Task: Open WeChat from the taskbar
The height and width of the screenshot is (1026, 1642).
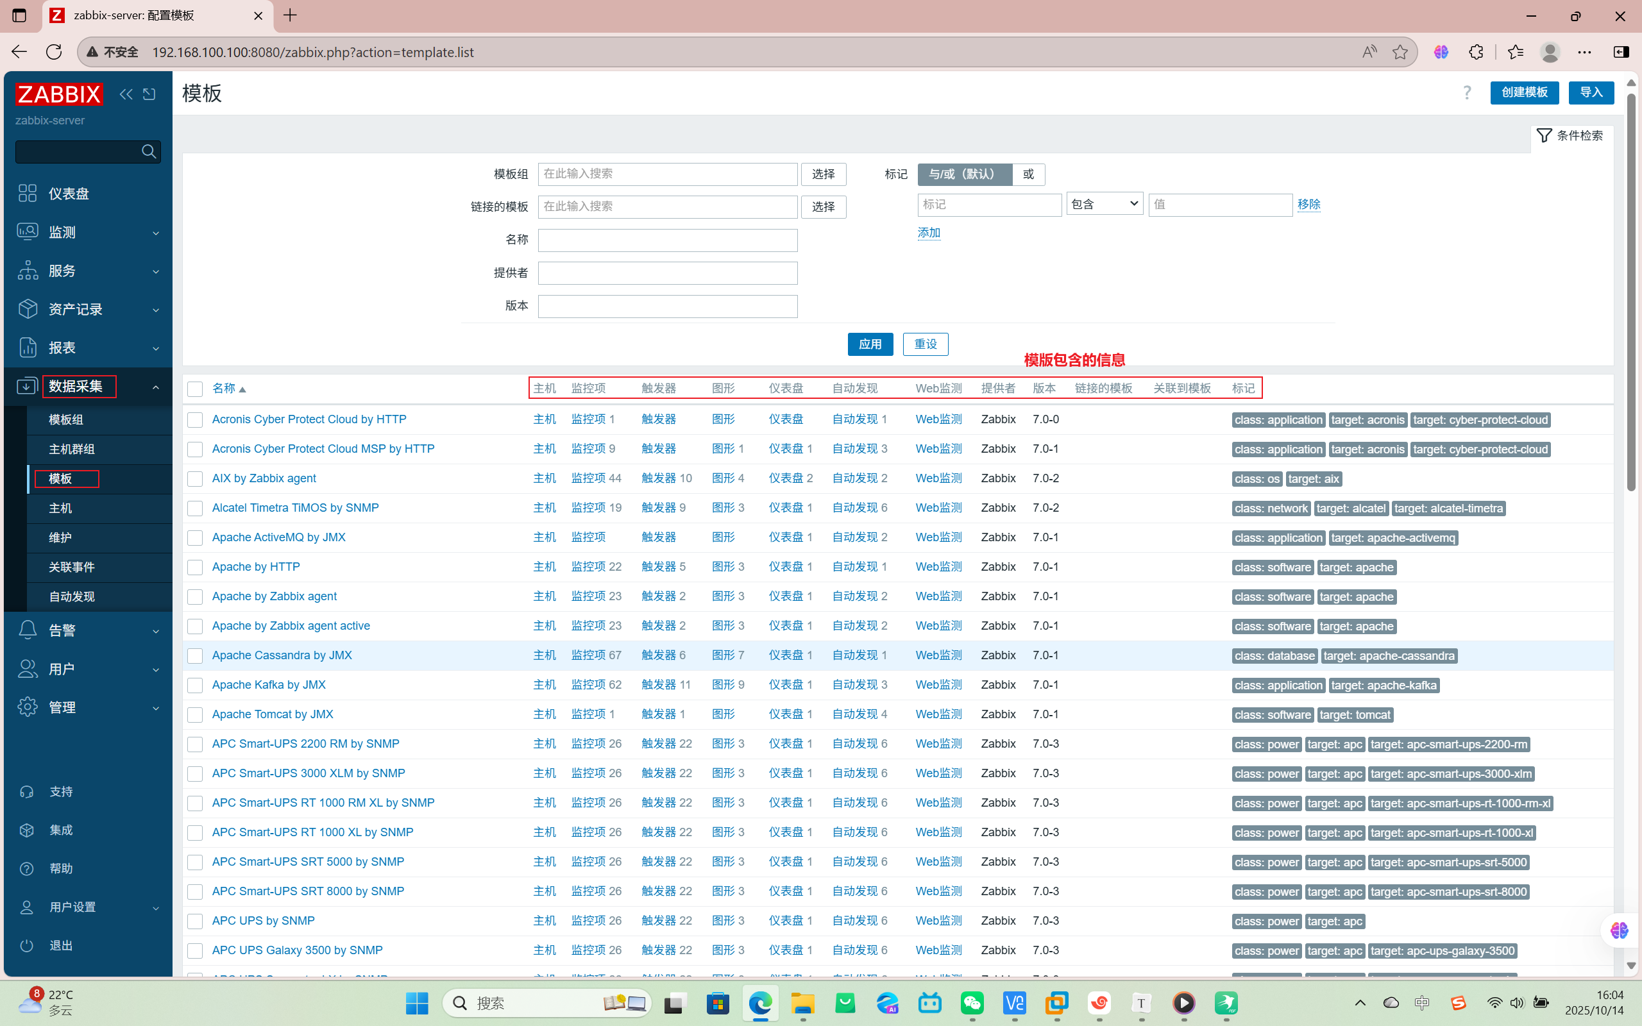Action: (x=972, y=1002)
